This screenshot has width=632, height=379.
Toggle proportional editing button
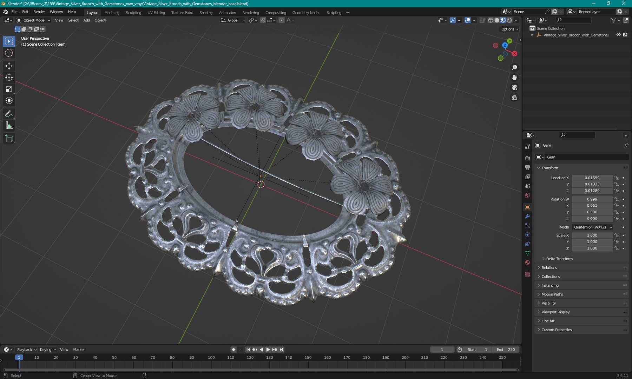point(281,20)
